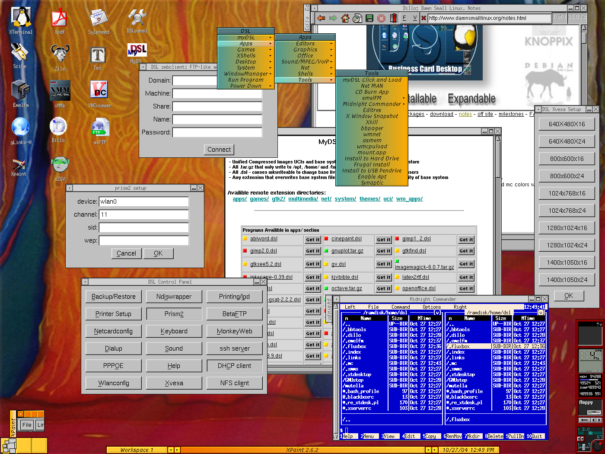Open the xMMs player icon
Image resolution: width=605 pixels, height=454 pixels.
(x=60, y=93)
